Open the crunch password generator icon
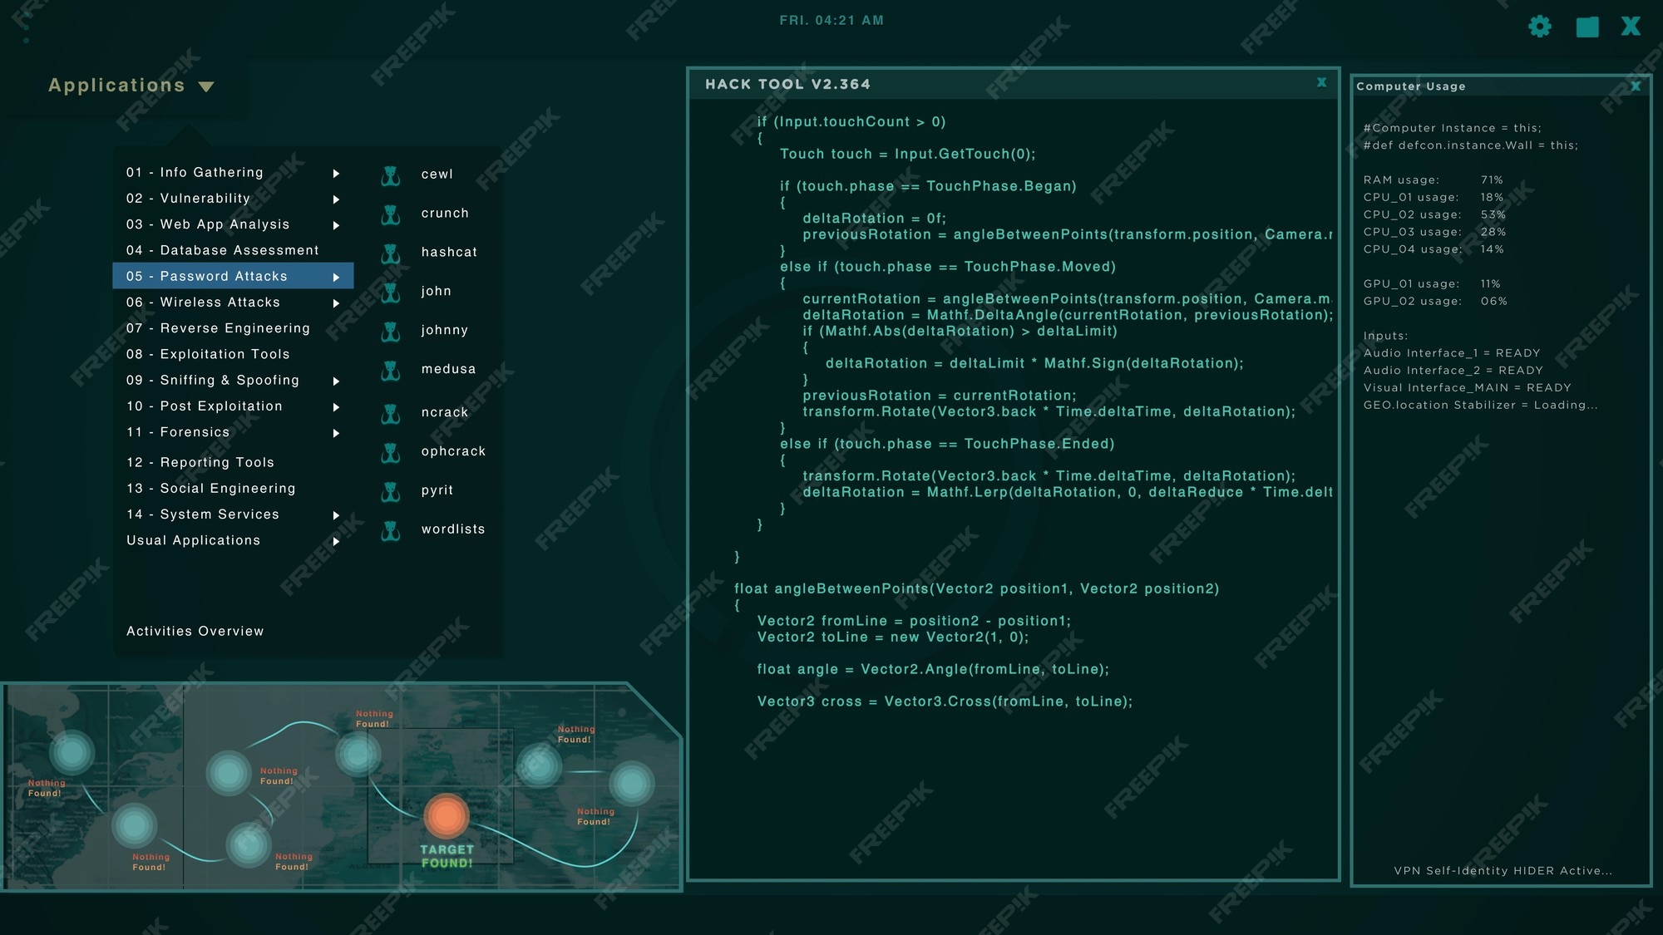The height and width of the screenshot is (935, 1663). tap(390, 212)
